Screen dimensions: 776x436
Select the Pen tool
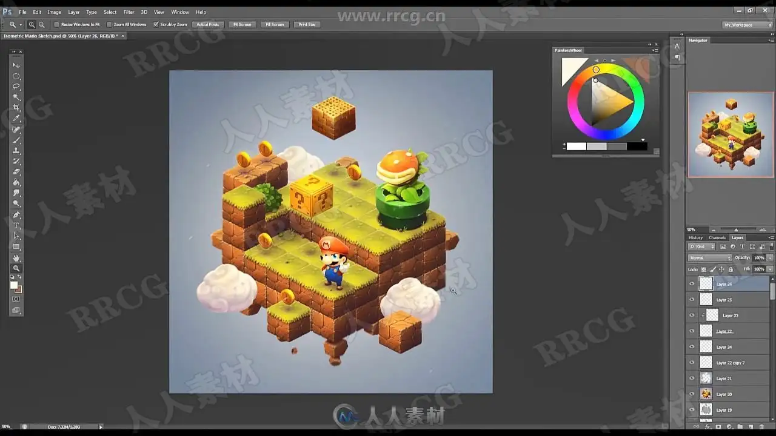[x=16, y=215]
